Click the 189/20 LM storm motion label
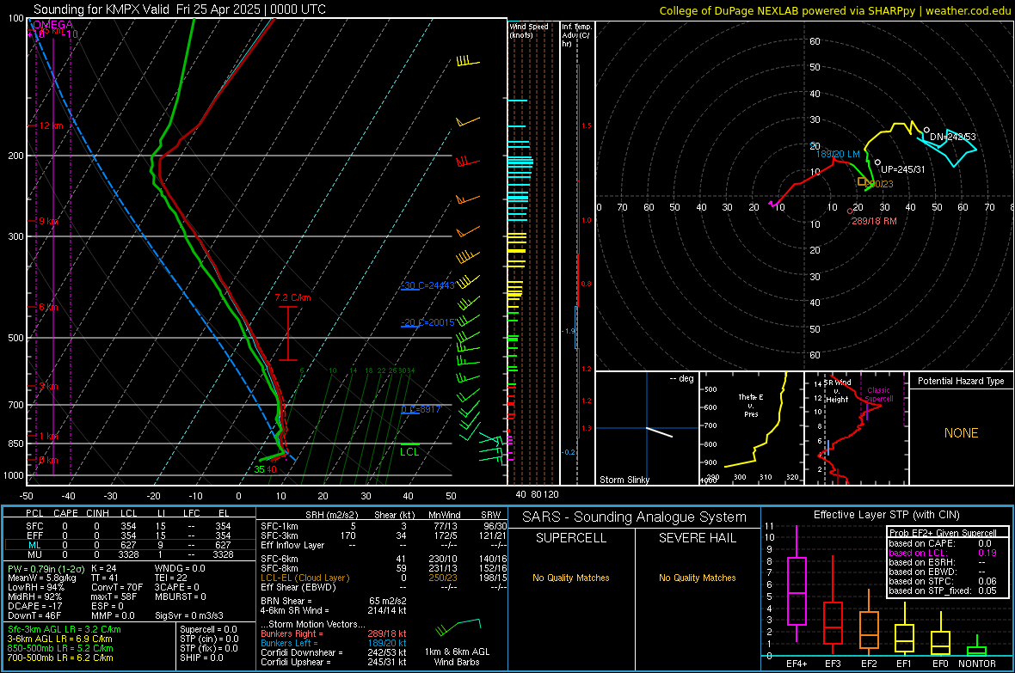This screenshot has height=673, width=1015. pos(838,154)
